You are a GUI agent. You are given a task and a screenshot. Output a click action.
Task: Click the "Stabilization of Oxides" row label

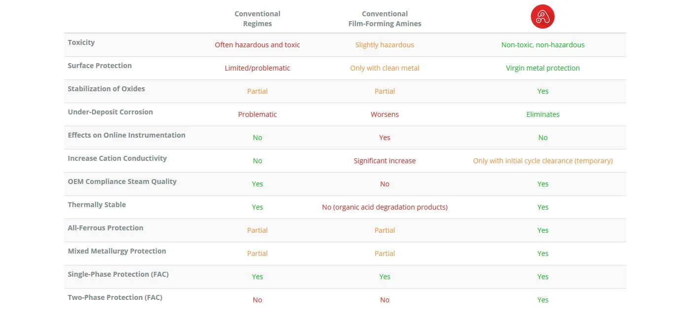coord(107,89)
